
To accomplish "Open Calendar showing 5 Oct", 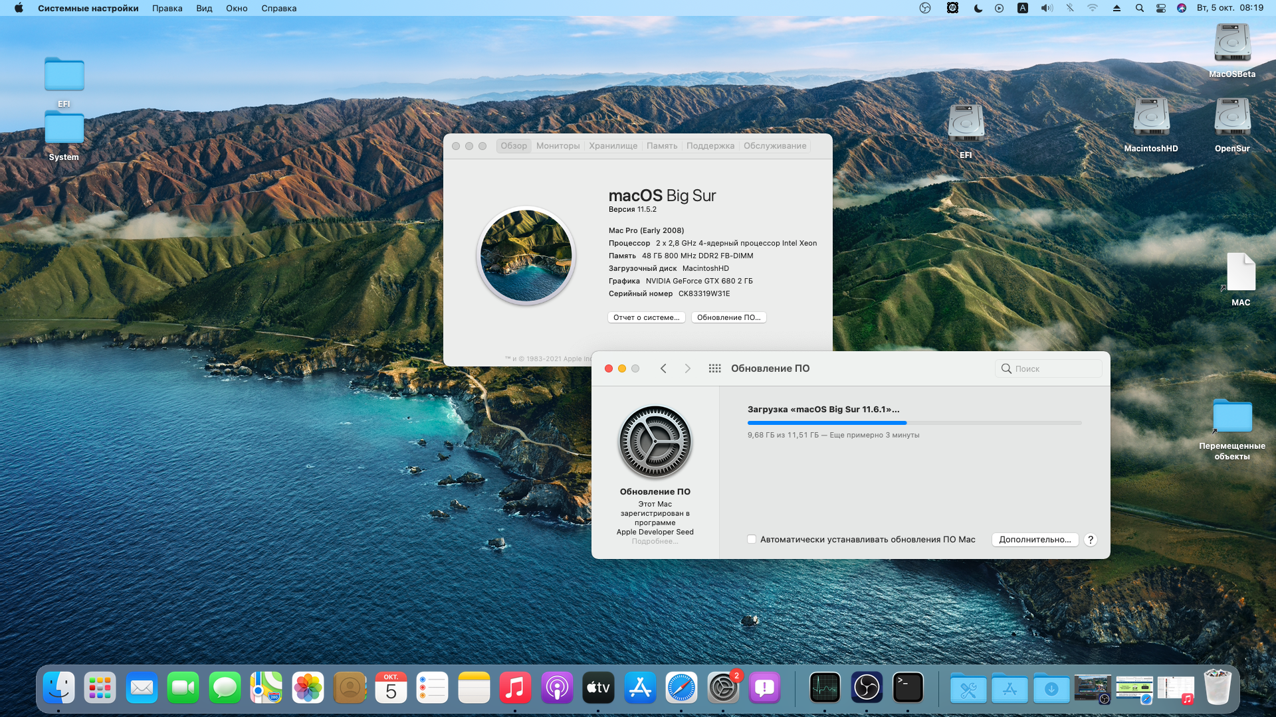I will [x=391, y=687].
